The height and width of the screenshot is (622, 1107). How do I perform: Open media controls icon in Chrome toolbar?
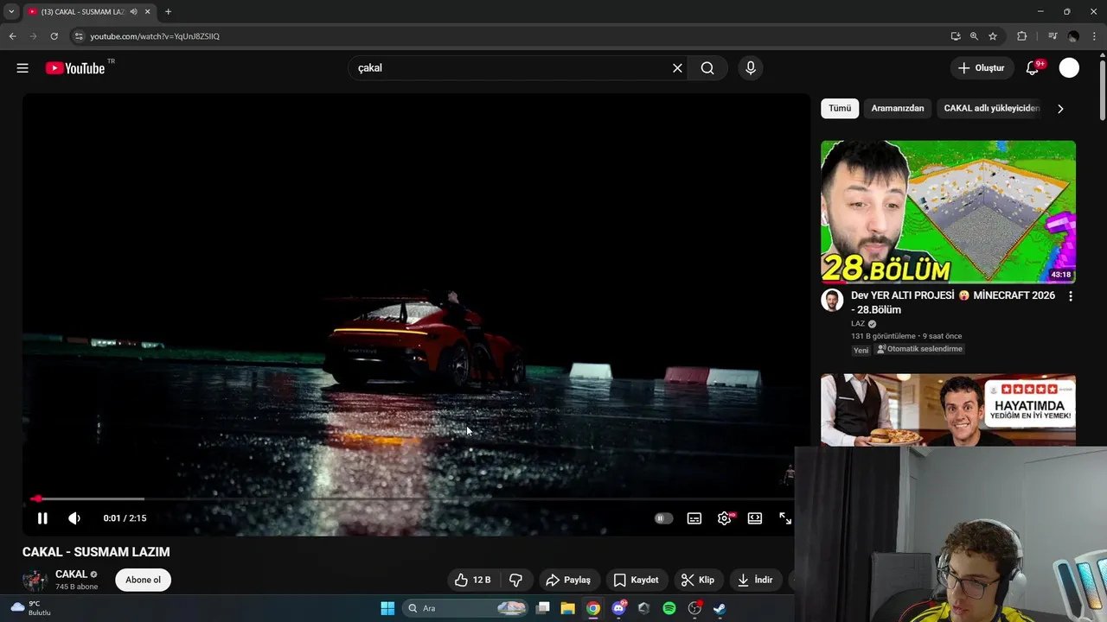point(1053,36)
